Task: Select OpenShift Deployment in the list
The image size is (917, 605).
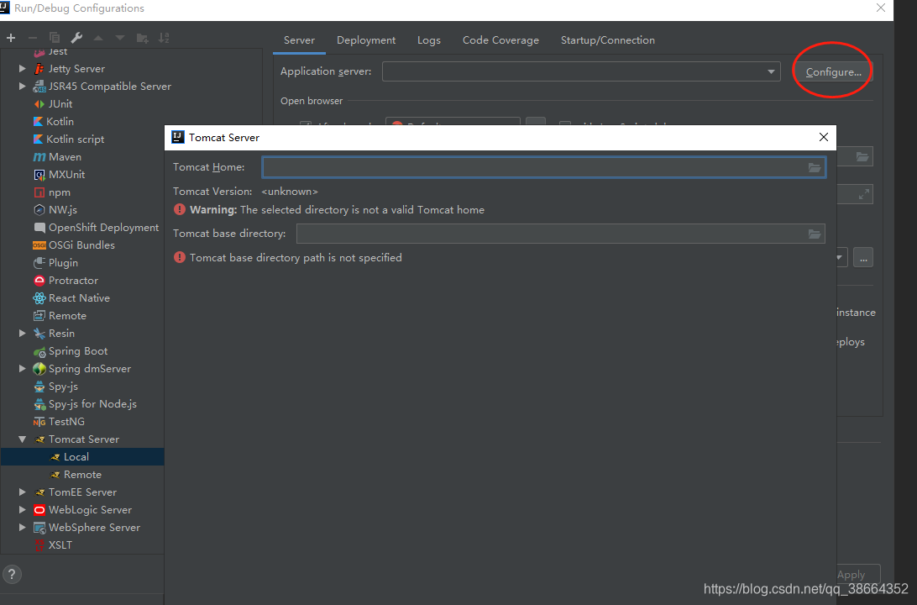Action: [103, 228]
